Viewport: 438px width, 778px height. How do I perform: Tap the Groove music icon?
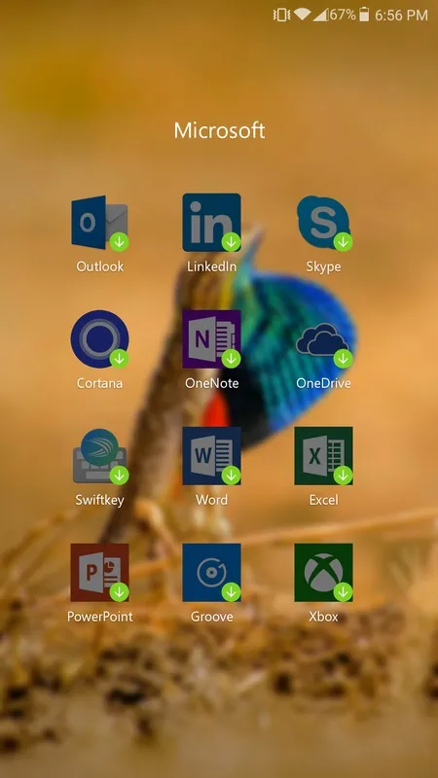tap(211, 572)
